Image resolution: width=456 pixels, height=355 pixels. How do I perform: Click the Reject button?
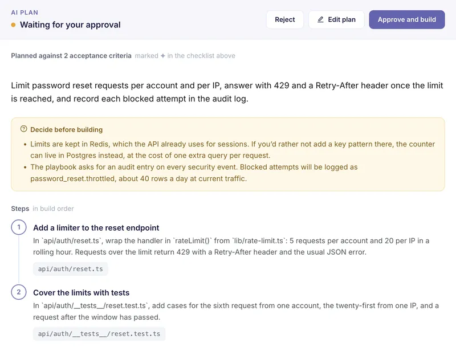284,19
